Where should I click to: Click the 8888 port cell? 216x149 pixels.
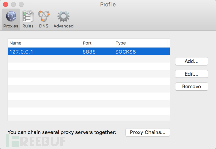click(x=89, y=52)
